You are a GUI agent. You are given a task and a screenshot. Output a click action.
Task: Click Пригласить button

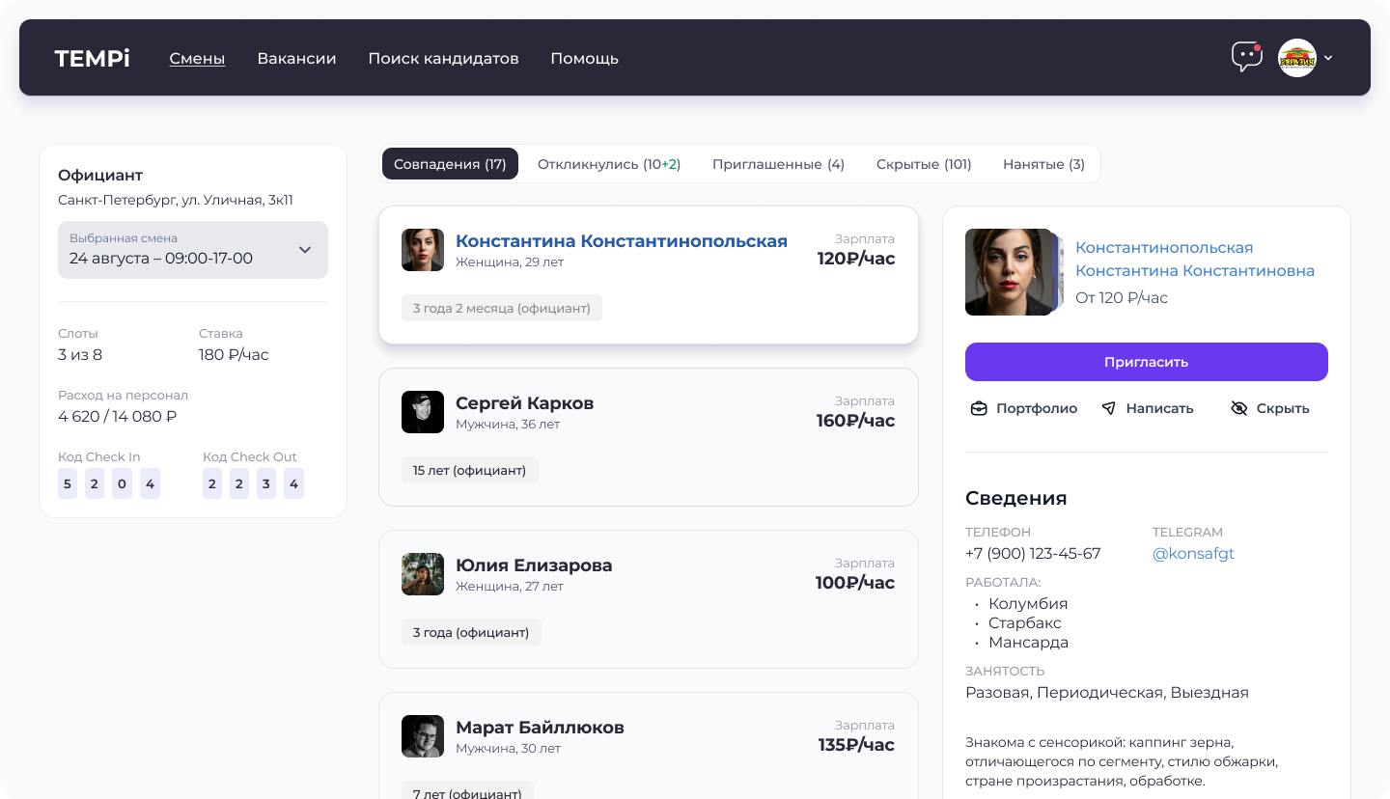[1147, 362]
